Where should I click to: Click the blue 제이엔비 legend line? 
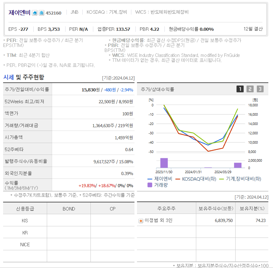150,179
